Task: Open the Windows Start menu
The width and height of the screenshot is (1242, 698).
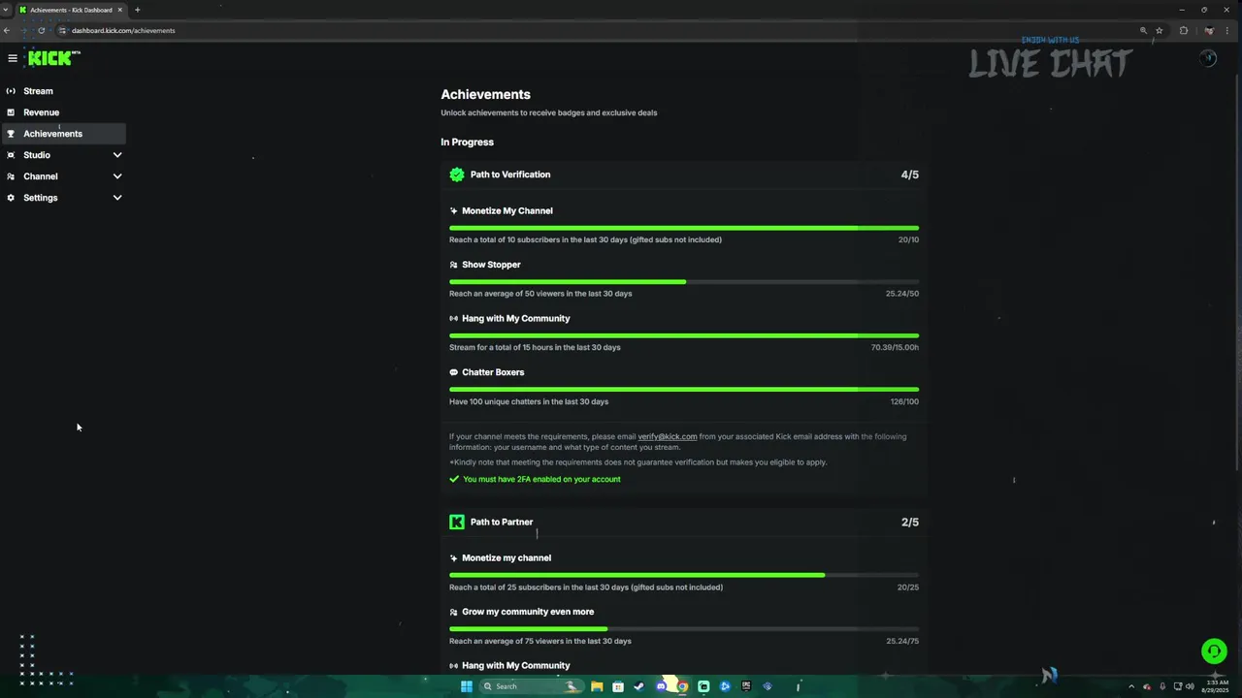Action: pos(466,686)
